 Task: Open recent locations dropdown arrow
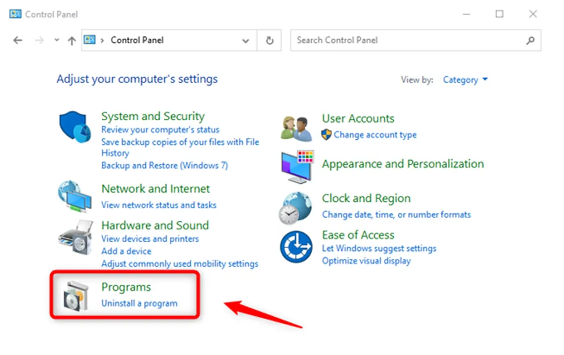(57, 40)
